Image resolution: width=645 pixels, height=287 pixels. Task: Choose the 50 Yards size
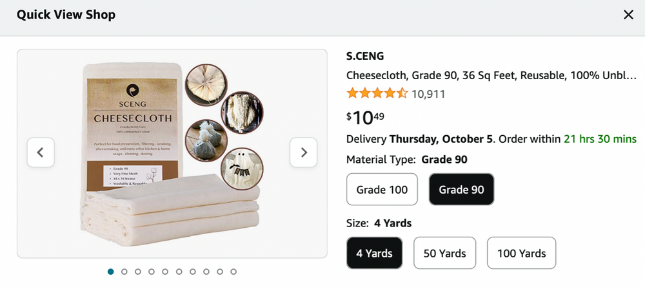pos(444,253)
